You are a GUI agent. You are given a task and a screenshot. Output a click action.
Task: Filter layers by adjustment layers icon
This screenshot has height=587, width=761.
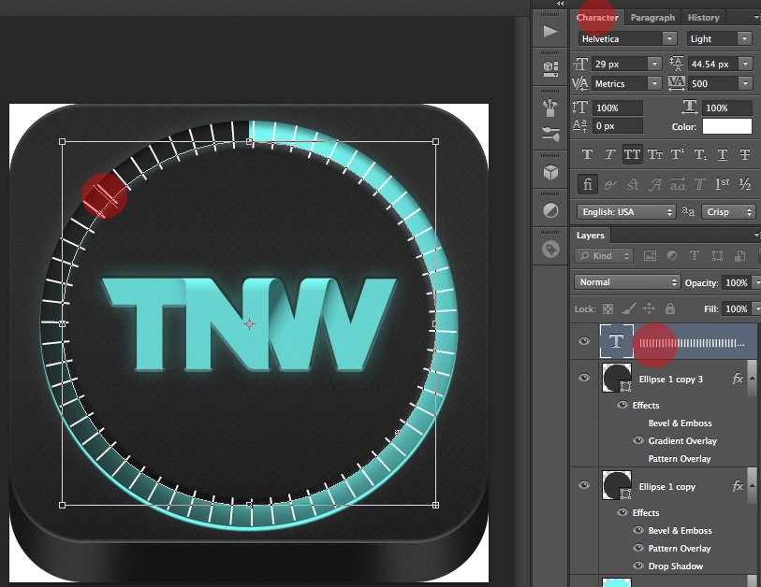672,255
